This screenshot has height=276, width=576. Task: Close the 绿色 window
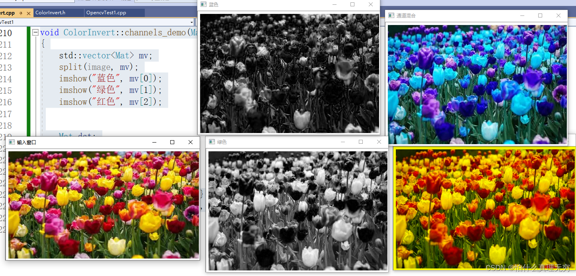379,142
